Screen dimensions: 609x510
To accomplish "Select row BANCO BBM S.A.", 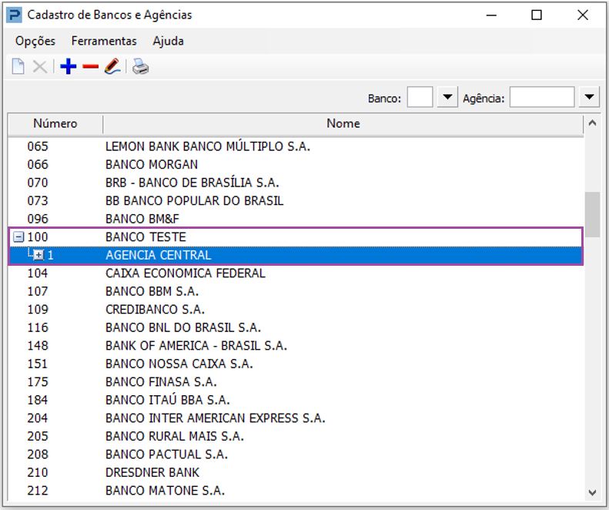I will point(296,291).
